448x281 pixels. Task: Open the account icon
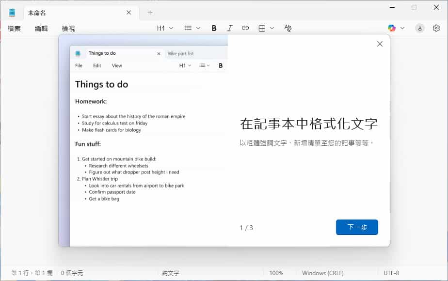coord(419,28)
